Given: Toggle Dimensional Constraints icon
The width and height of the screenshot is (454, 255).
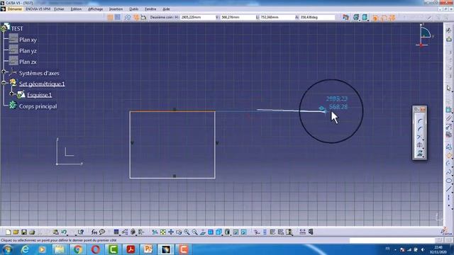Looking at the screenshot, I should (x=143, y=17).
